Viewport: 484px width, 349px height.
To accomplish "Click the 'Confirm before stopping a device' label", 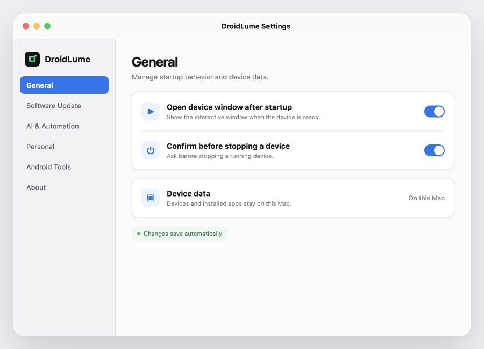I will click(228, 146).
